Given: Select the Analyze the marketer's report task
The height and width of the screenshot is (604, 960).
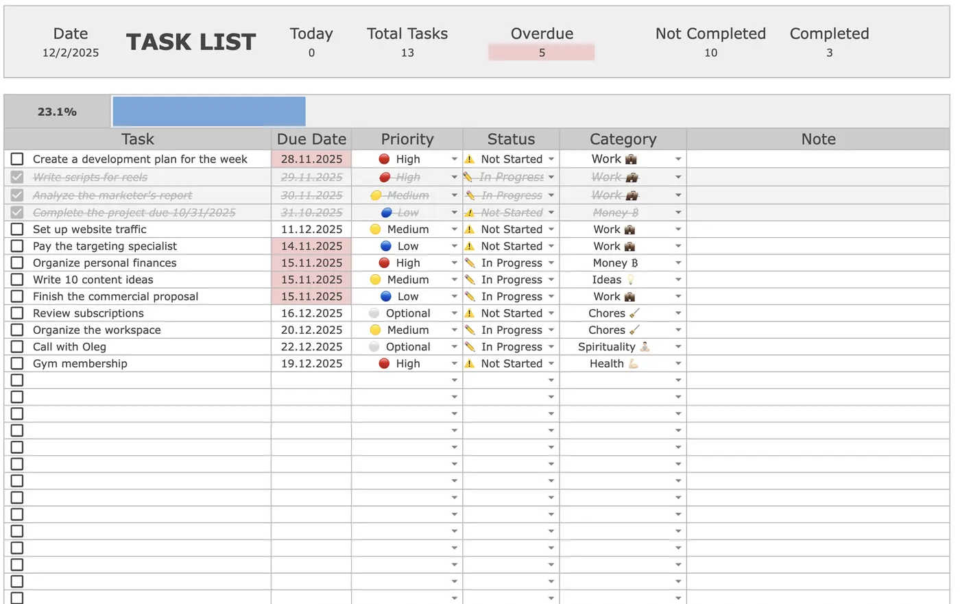Looking at the screenshot, I should click(x=112, y=195).
